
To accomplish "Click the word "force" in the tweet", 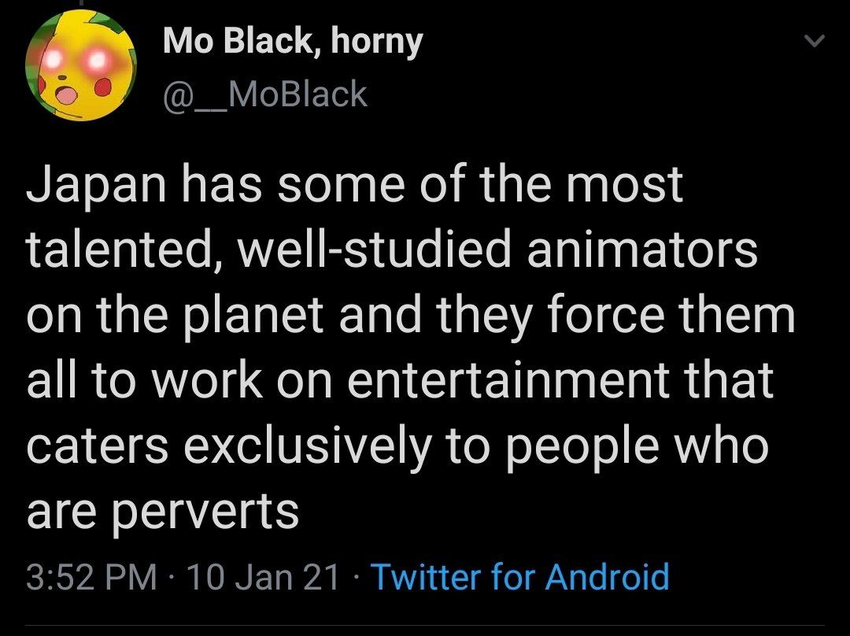I will pyautogui.click(x=597, y=316).
